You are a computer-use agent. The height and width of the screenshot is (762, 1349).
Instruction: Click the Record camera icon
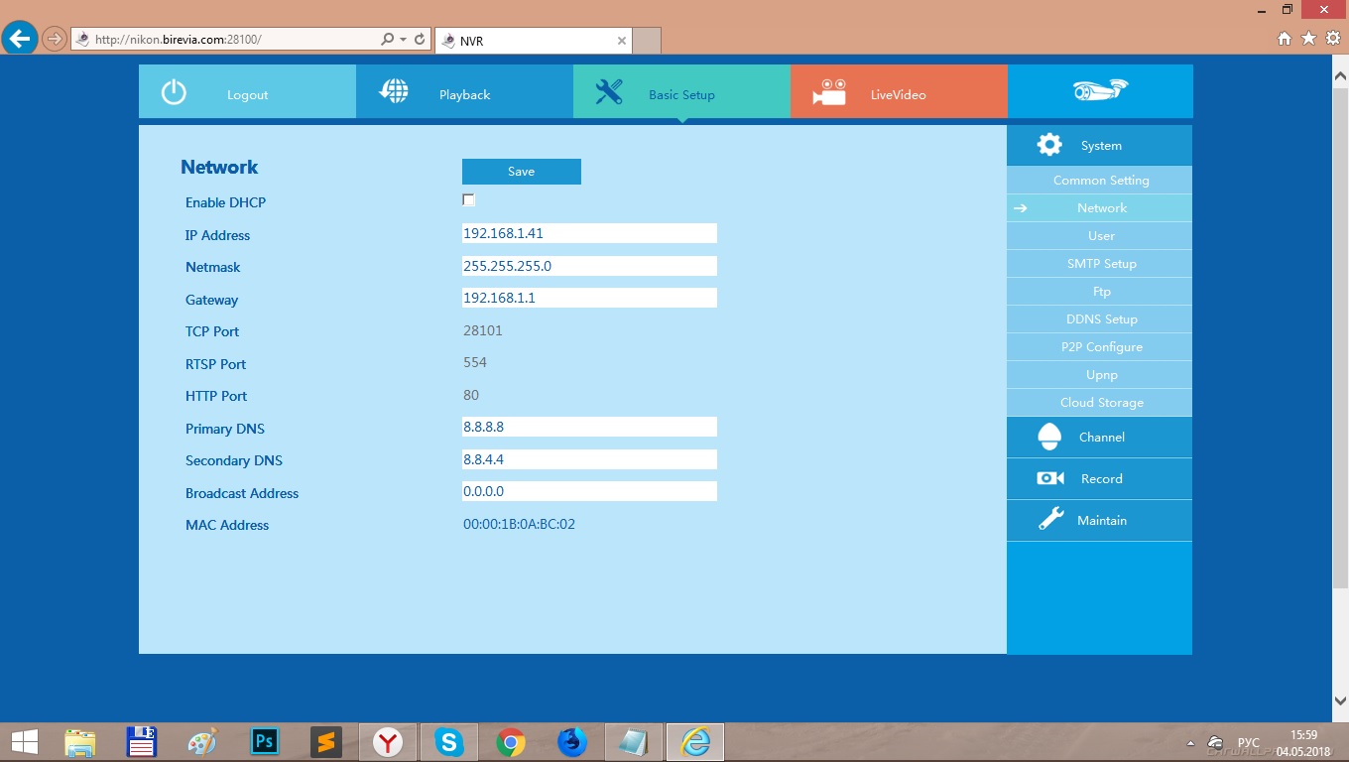pyautogui.click(x=1049, y=478)
